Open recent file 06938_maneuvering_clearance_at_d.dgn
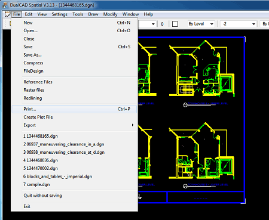Viewport: 269px width, 220px height. (x=74, y=152)
